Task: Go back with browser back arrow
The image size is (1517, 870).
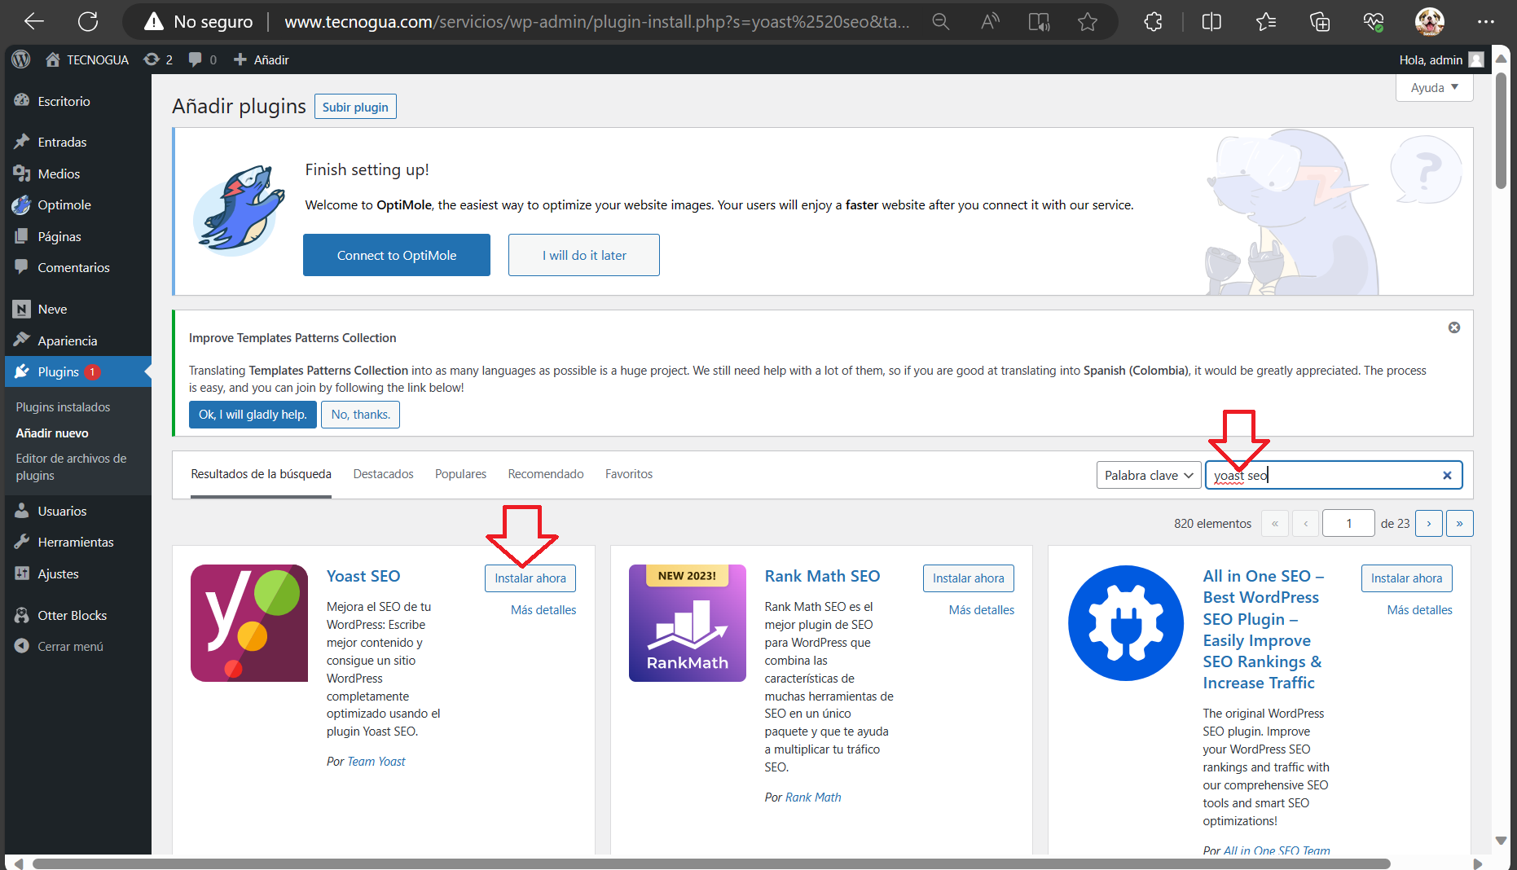Action: (x=34, y=22)
